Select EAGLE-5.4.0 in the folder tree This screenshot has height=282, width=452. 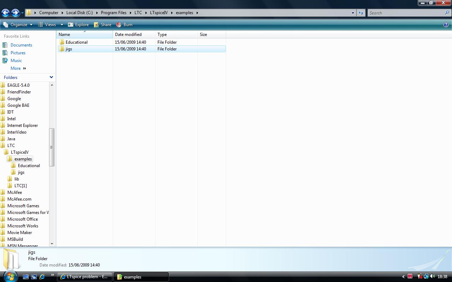(18, 85)
